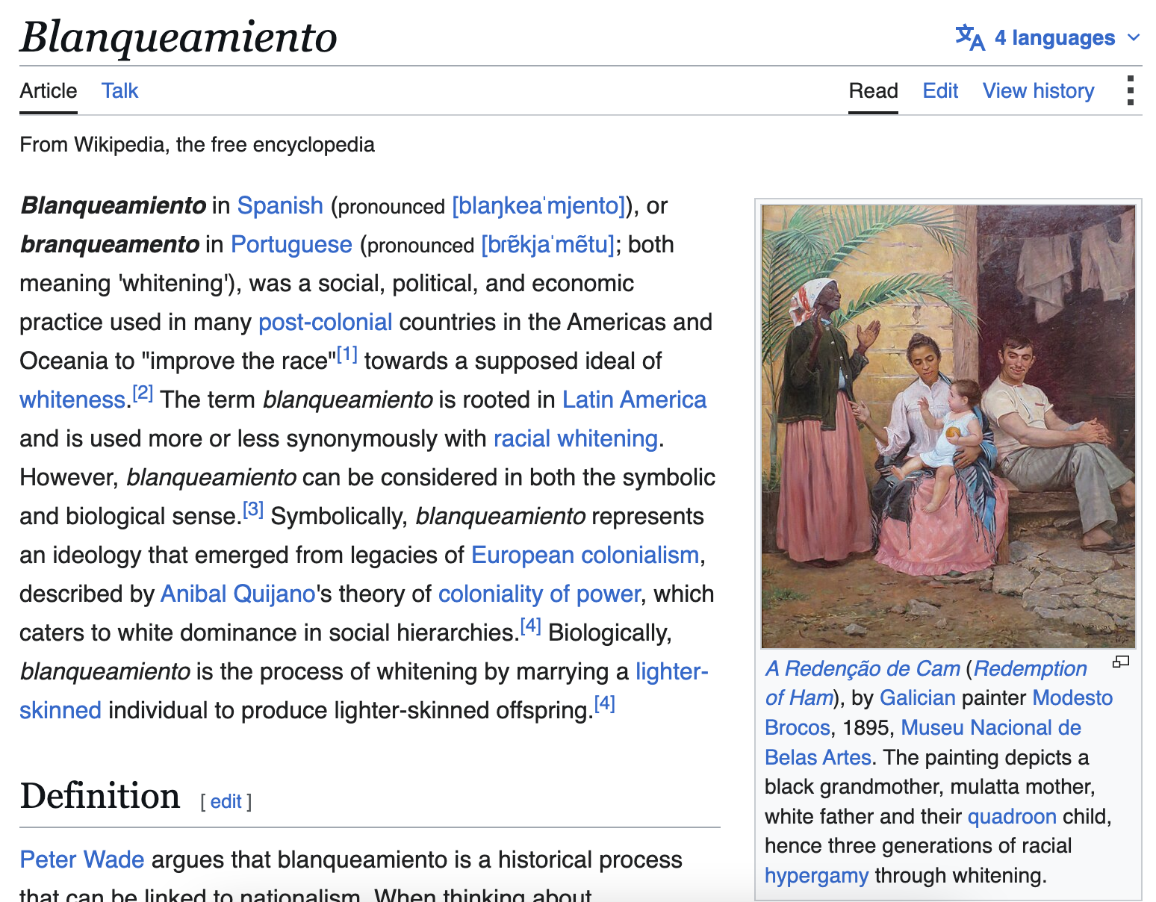This screenshot has height=902, width=1156.
Task: Jump to citation reference 3
Action: 253,509
